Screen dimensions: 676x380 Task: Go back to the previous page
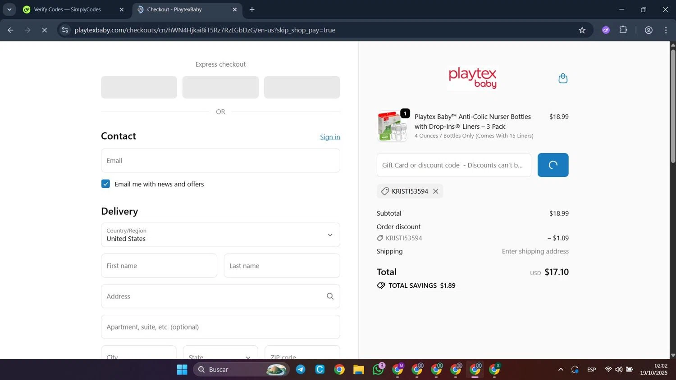[x=10, y=30]
